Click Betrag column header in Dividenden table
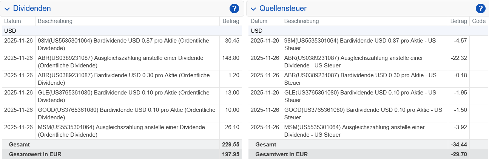This screenshot has height=160, width=489. click(x=230, y=21)
